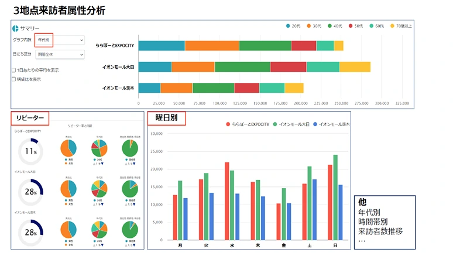Click the green residence pie in イオンモール茨木 row
Viewport: 453px width, 253px height.
coord(130,230)
